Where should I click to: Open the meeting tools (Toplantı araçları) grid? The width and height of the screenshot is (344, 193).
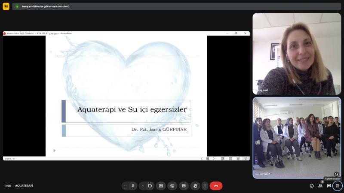pos(338,186)
